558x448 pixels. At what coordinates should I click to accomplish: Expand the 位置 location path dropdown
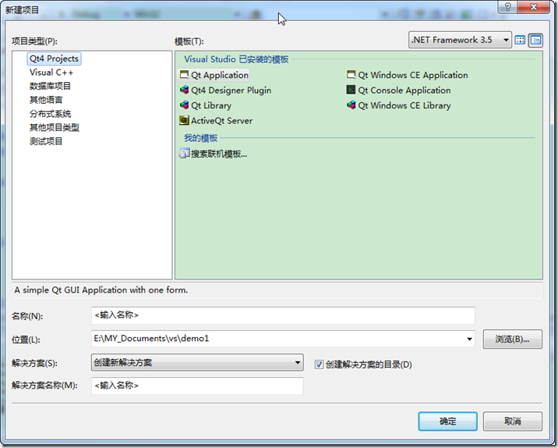pyautogui.click(x=470, y=339)
